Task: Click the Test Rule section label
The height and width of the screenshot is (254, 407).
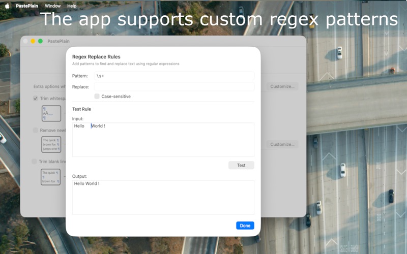Action: 81,109
